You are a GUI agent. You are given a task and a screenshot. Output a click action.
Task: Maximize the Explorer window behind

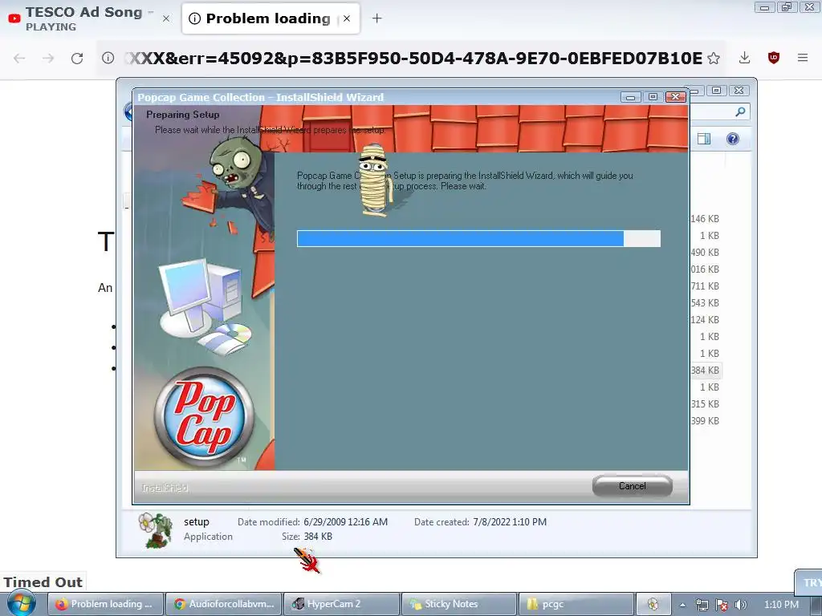(x=716, y=90)
